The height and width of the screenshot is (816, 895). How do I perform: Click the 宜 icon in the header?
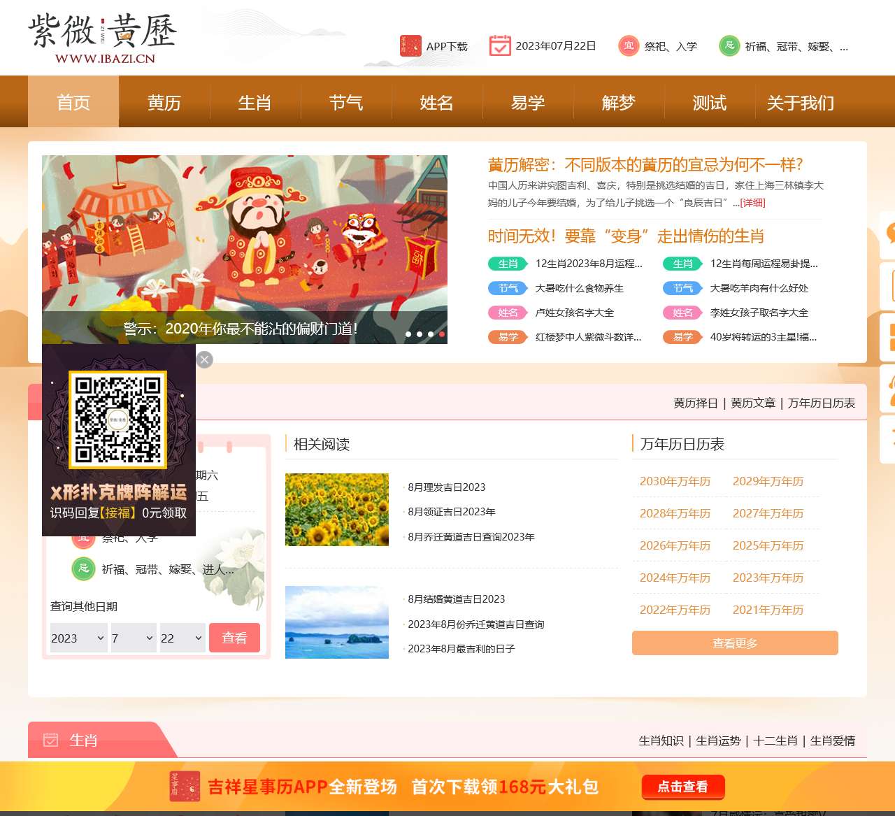[629, 46]
